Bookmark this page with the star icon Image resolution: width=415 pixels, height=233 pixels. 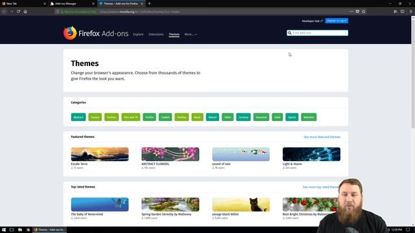tap(363, 12)
